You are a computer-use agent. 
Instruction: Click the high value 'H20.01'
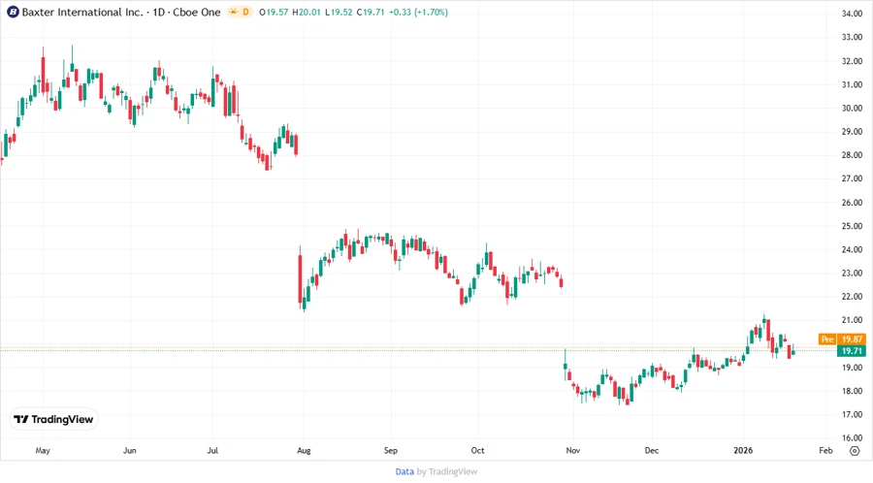coord(307,12)
